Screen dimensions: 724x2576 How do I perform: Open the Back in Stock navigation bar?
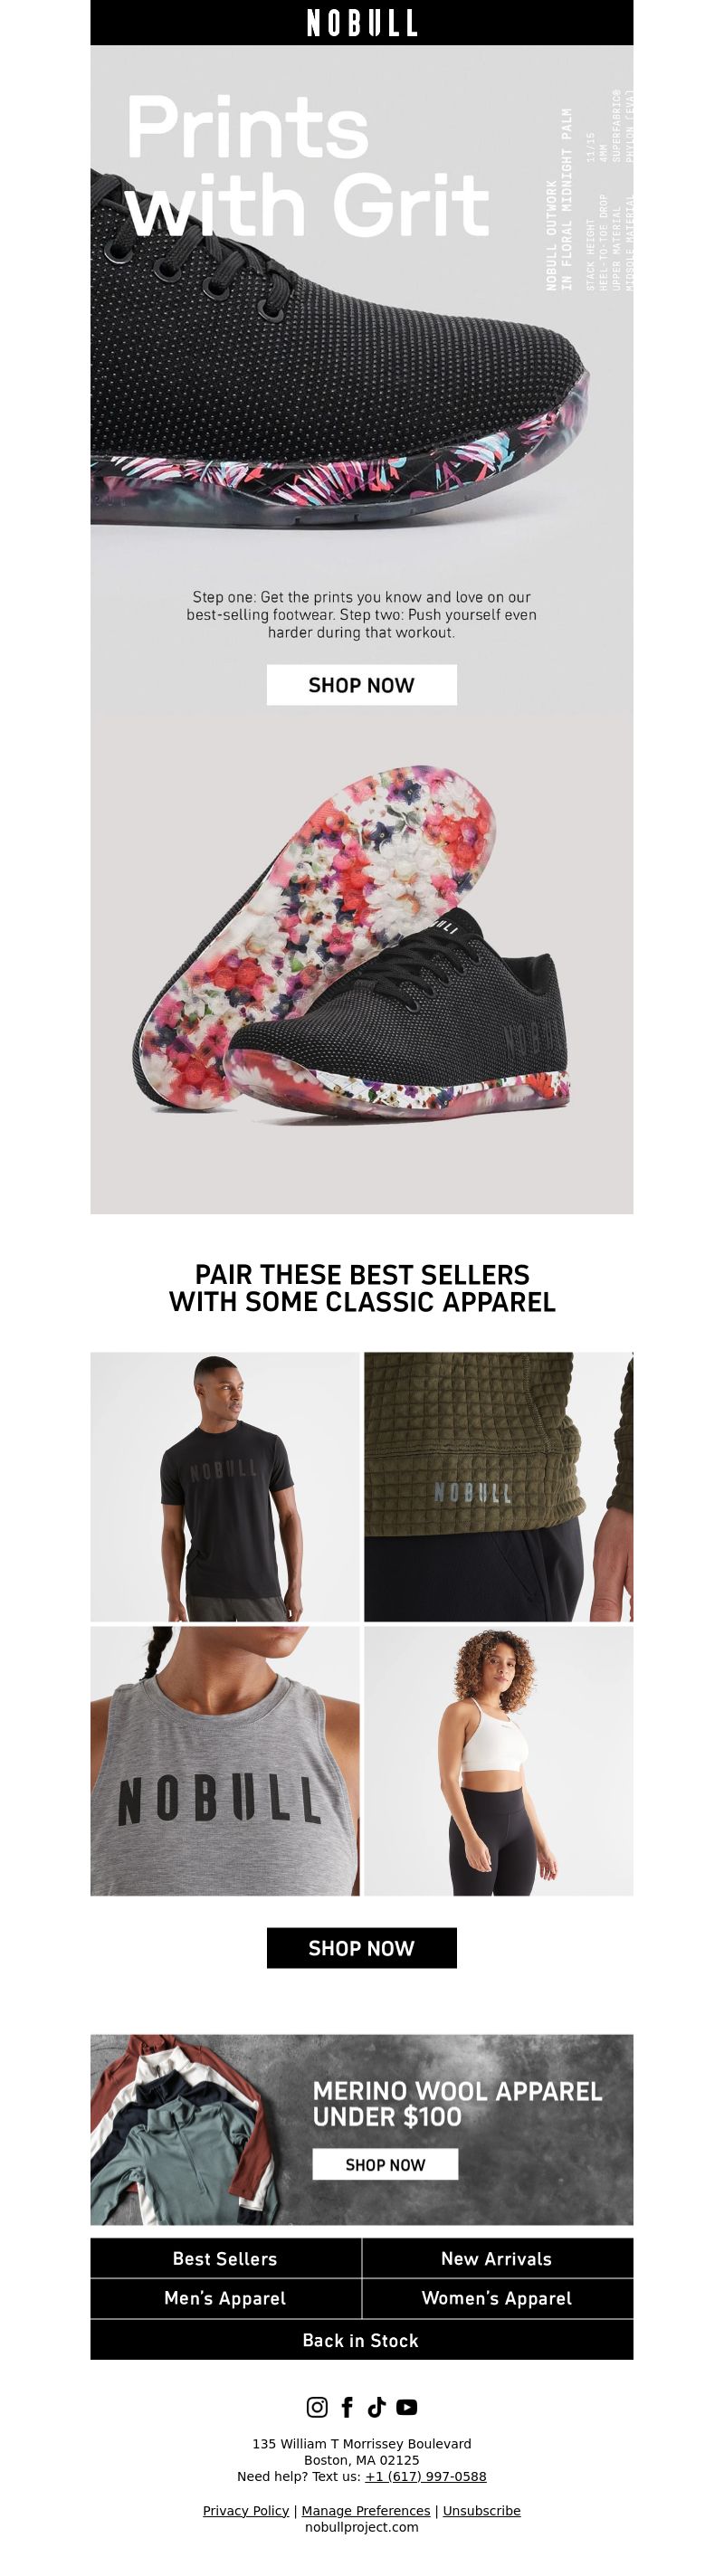coord(362,2340)
